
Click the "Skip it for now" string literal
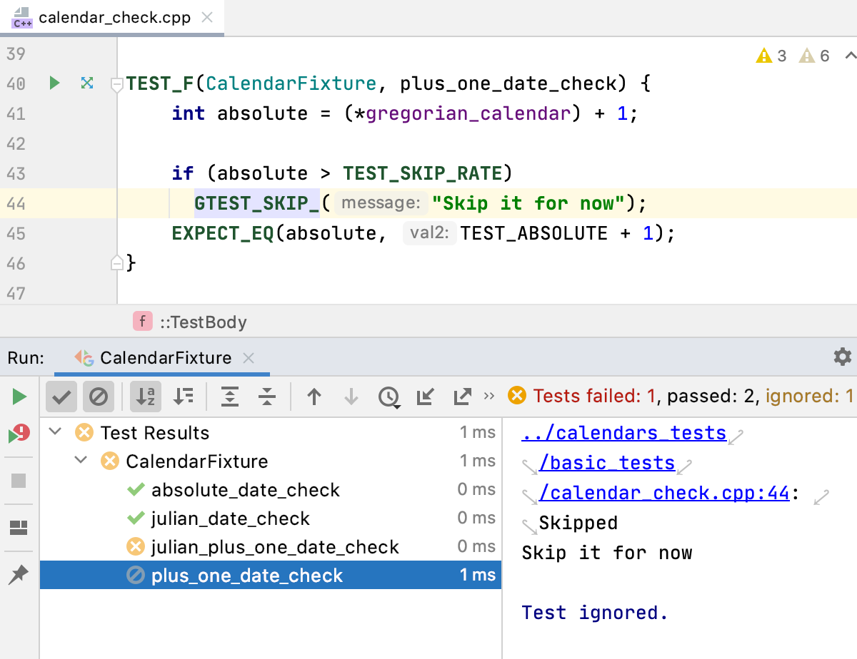point(528,204)
